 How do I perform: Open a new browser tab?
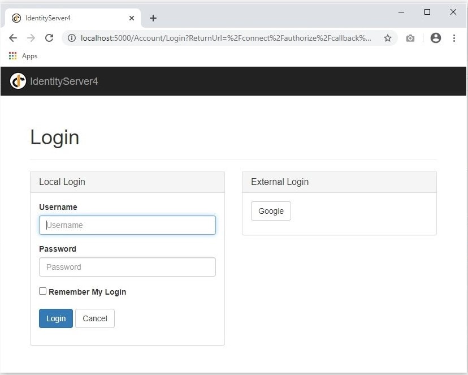tap(153, 18)
